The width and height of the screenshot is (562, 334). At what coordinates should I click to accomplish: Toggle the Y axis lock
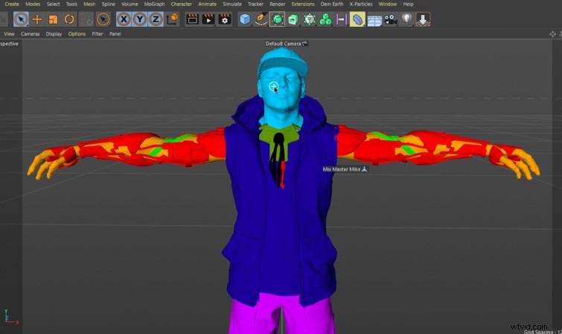click(139, 19)
